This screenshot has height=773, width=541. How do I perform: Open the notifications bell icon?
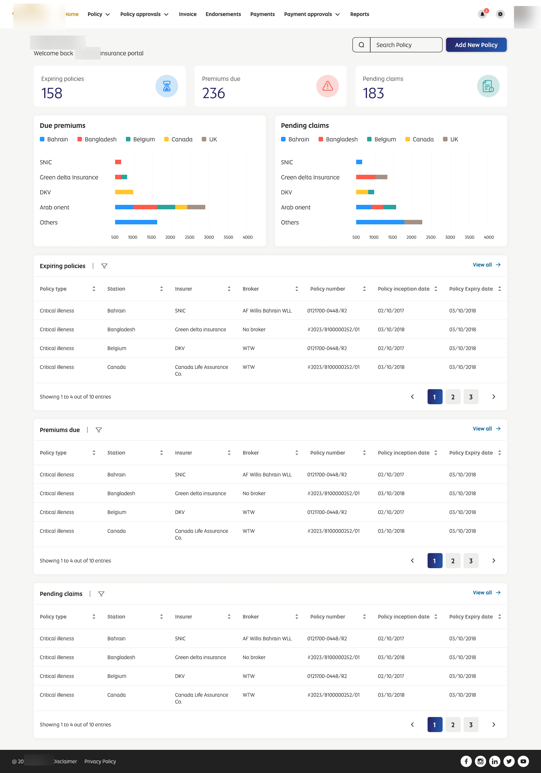[x=482, y=14]
